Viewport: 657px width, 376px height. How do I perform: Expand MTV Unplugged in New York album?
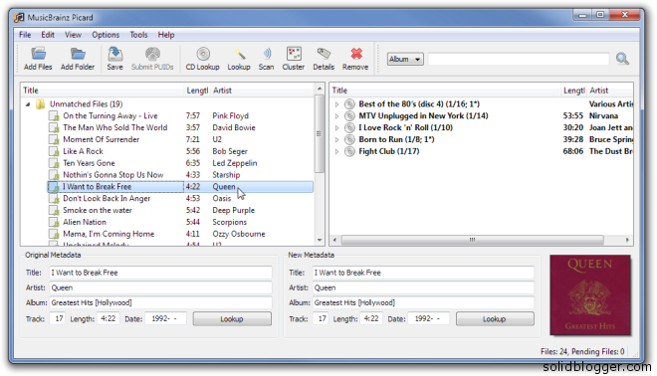(336, 116)
